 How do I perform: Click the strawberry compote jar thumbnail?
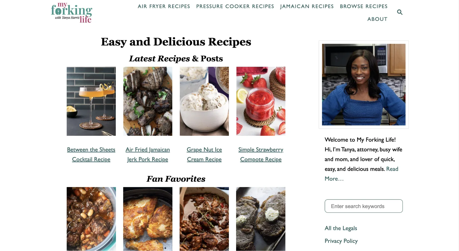[261, 101]
